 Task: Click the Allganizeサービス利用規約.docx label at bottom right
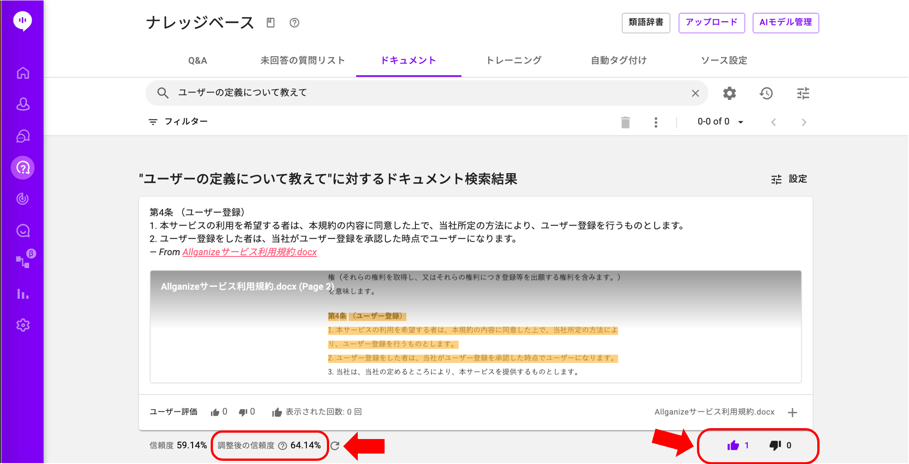pyautogui.click(x=714, y=412)
